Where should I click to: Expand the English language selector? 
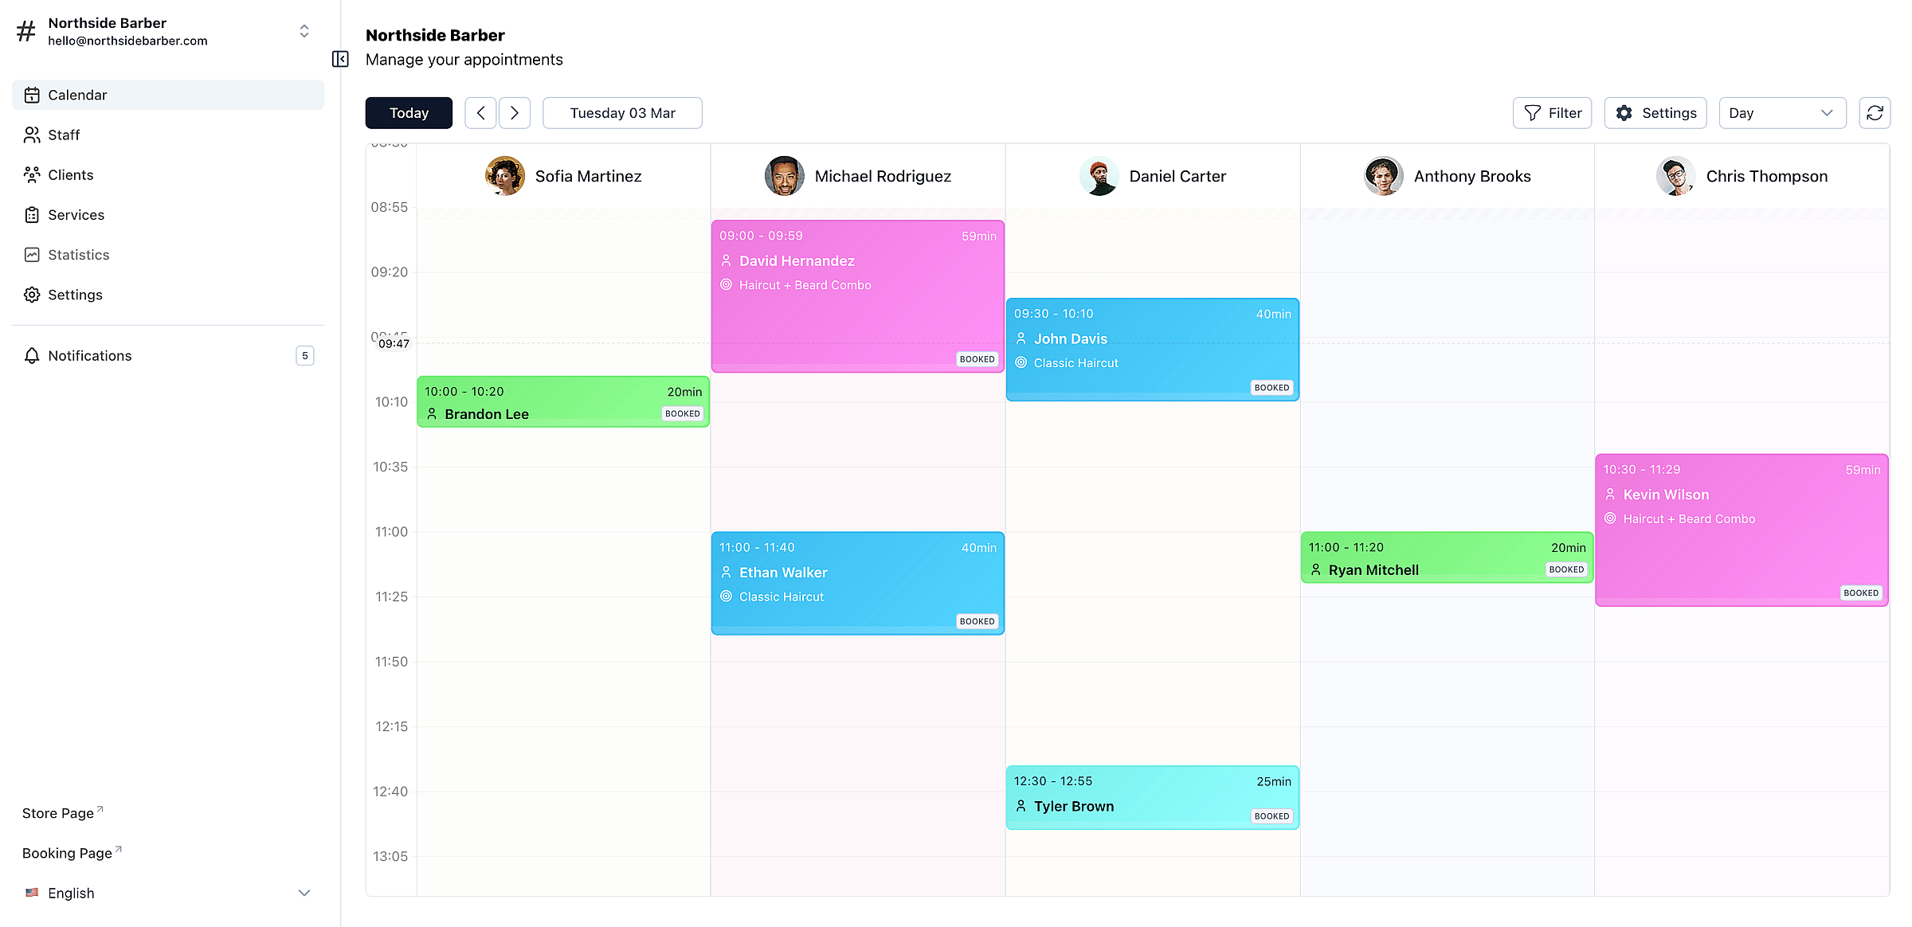(304, 893)
